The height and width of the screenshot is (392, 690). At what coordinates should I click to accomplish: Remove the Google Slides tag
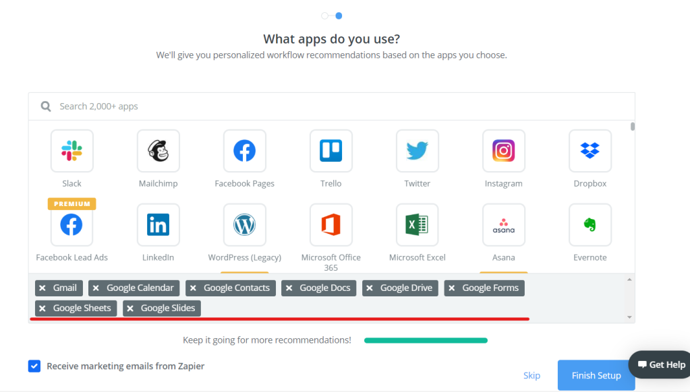pos(130,308)
